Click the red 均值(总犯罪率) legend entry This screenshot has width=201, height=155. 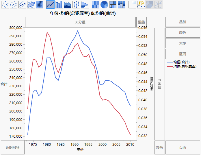point(185,67)
